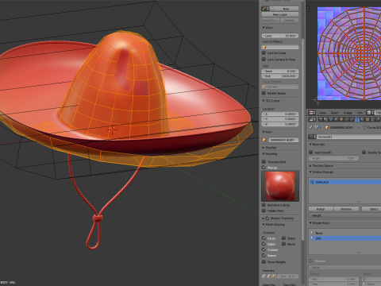Click the third normals display icon

coord(274,276)
